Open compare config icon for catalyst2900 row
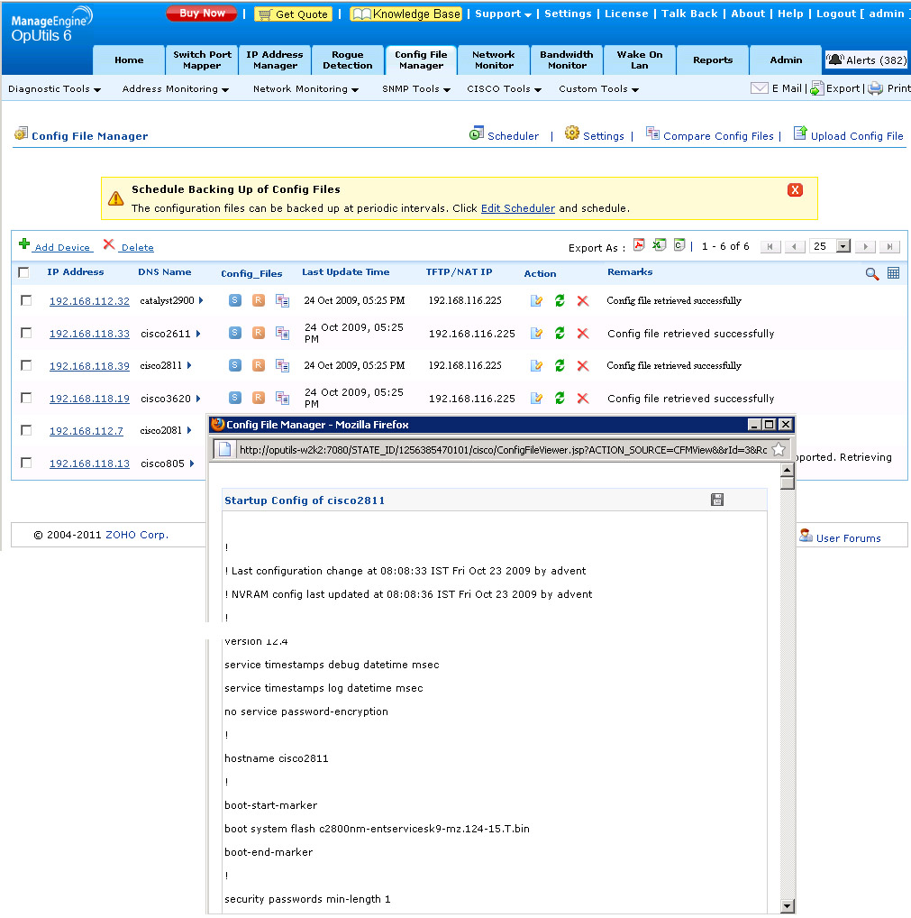Viewport: 911px width, 918px height. pyautogui.click(x=283, y=300)
